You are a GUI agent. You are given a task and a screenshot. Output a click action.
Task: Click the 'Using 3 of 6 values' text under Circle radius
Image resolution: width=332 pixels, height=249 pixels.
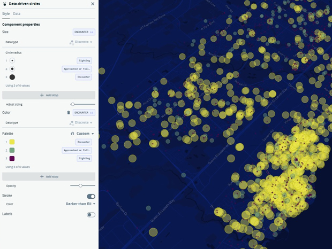(18, 85)
